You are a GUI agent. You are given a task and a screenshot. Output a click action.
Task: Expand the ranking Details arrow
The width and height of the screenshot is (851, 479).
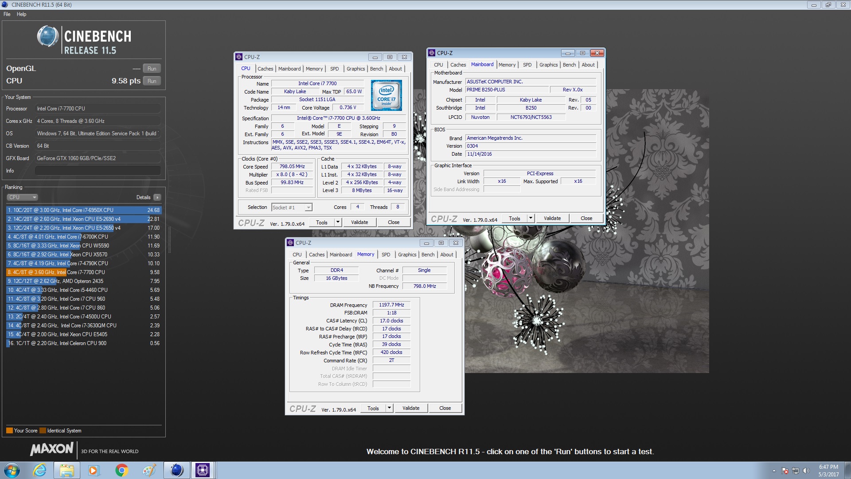[157, 197]
